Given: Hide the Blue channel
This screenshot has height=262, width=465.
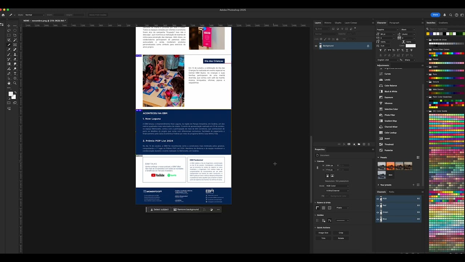Looking at the screenshot, I should [377, 219].
